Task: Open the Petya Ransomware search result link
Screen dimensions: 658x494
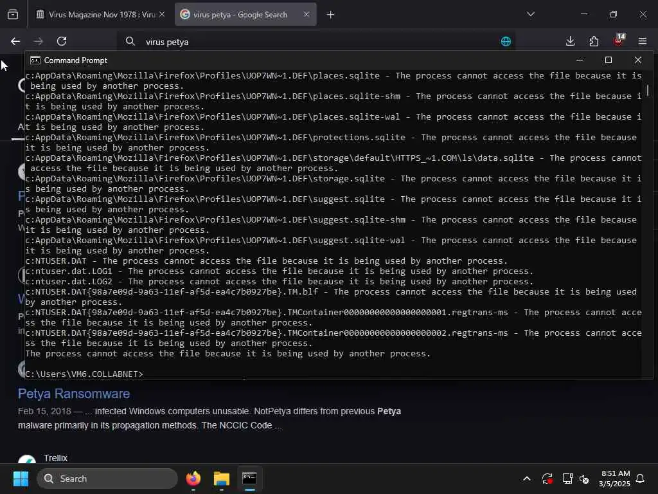Action: click(74, 394)
